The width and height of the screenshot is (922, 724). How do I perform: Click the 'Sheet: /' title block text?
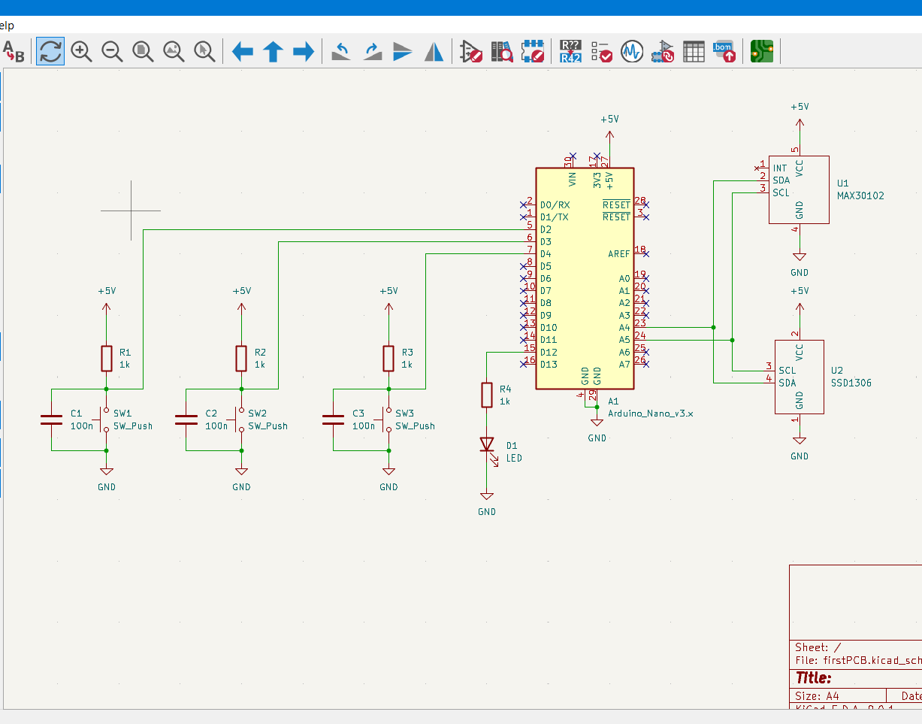coord(818,647)
